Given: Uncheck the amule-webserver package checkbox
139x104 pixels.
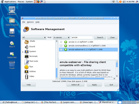Looking at the screenshot, I should pyautogui.click(x=61, y=49).
